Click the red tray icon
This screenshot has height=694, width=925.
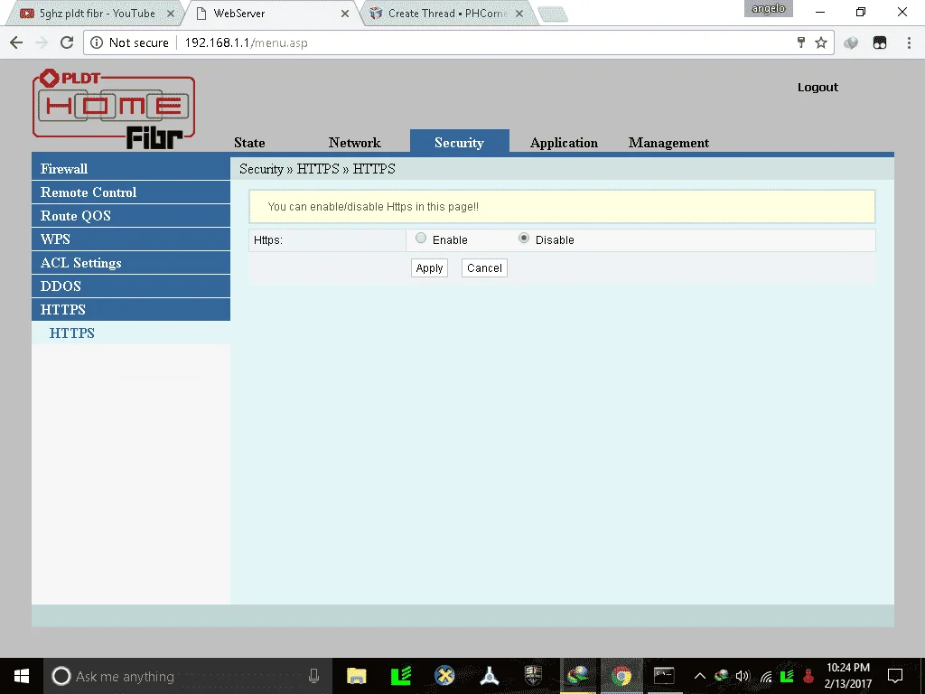coord(808,676)
